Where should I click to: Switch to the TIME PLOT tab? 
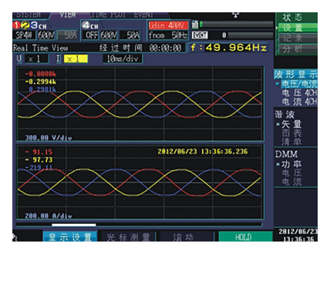click(x=109, y=15)
